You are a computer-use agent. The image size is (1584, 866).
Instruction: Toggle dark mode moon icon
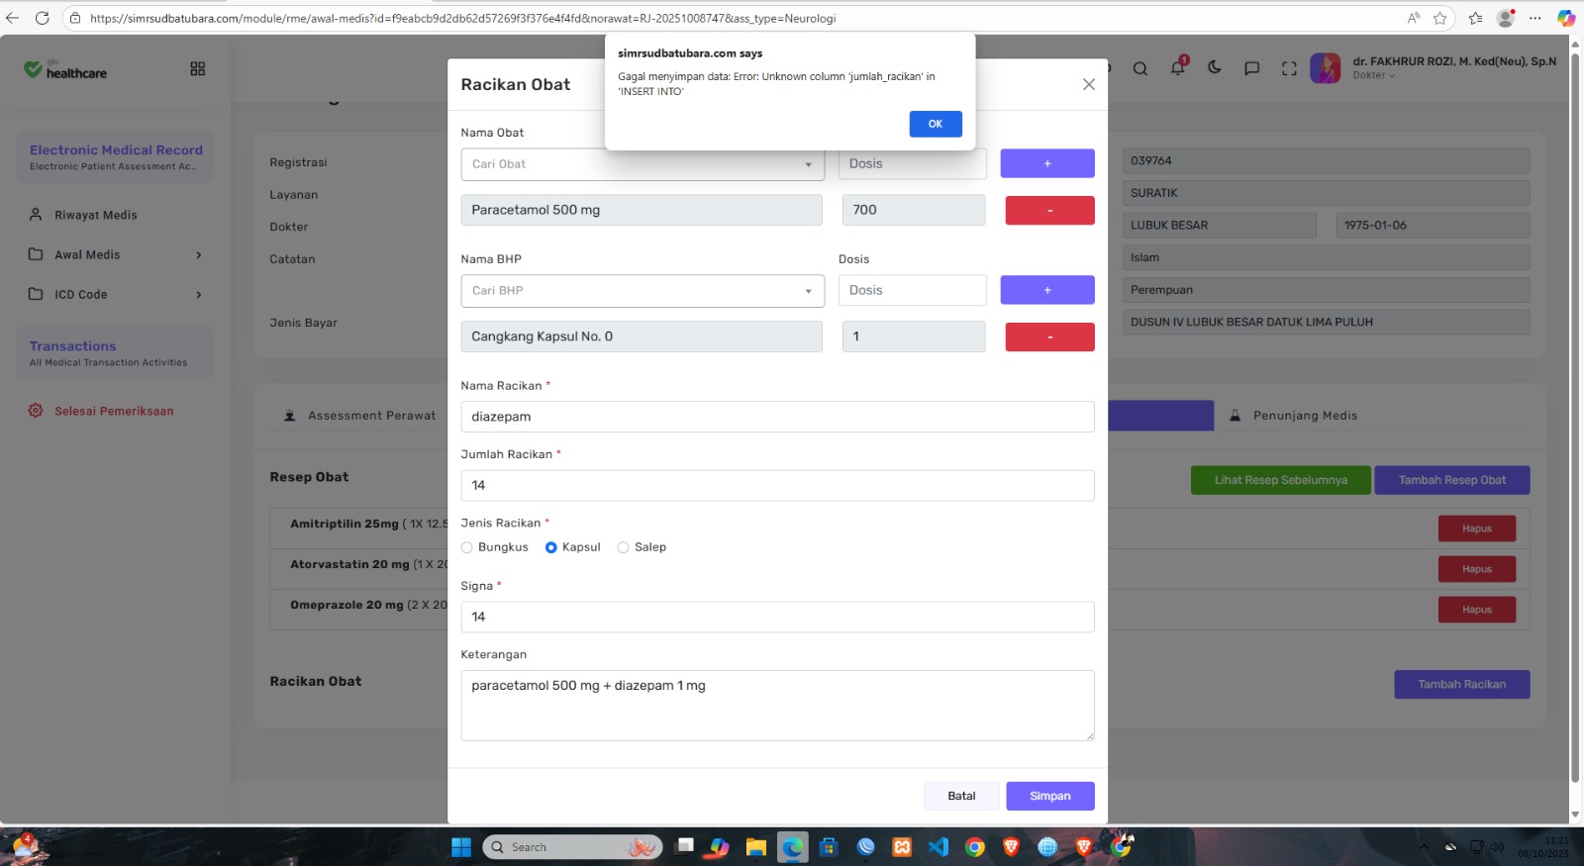[1215, 67]
